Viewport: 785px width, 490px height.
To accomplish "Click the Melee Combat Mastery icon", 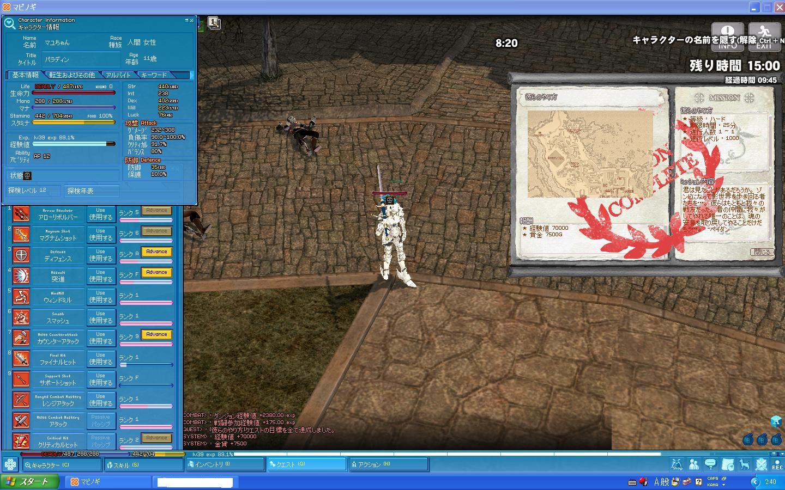I will coord(21,421).
